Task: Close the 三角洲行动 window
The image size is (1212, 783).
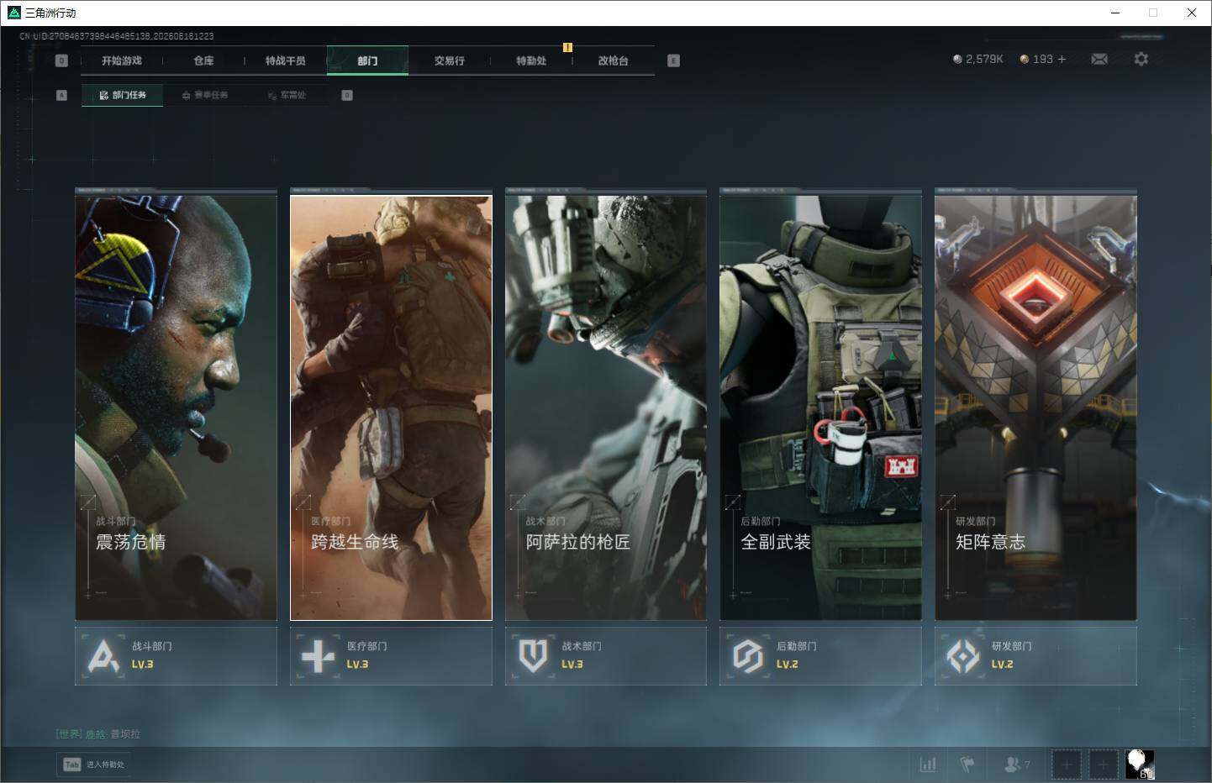Action: coord(1192,13)
